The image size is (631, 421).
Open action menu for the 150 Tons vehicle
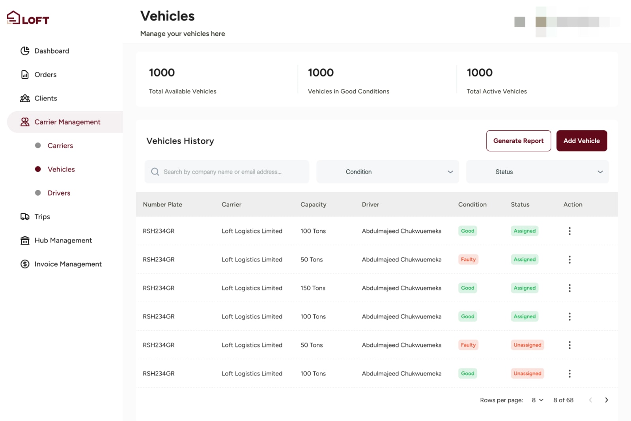[x=569, y=288]
